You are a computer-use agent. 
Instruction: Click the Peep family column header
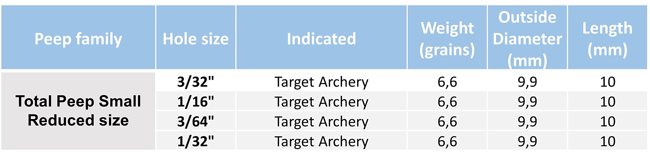tap(78, 37)
